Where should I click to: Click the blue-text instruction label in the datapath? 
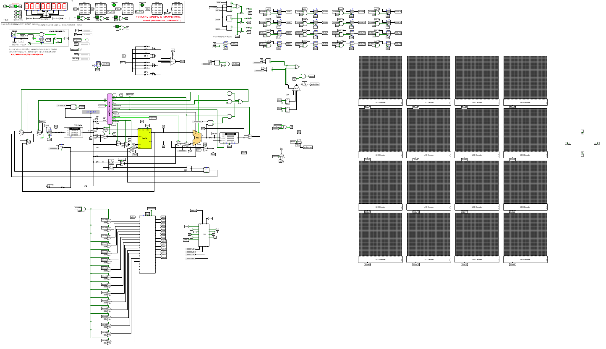click(91, 112)
